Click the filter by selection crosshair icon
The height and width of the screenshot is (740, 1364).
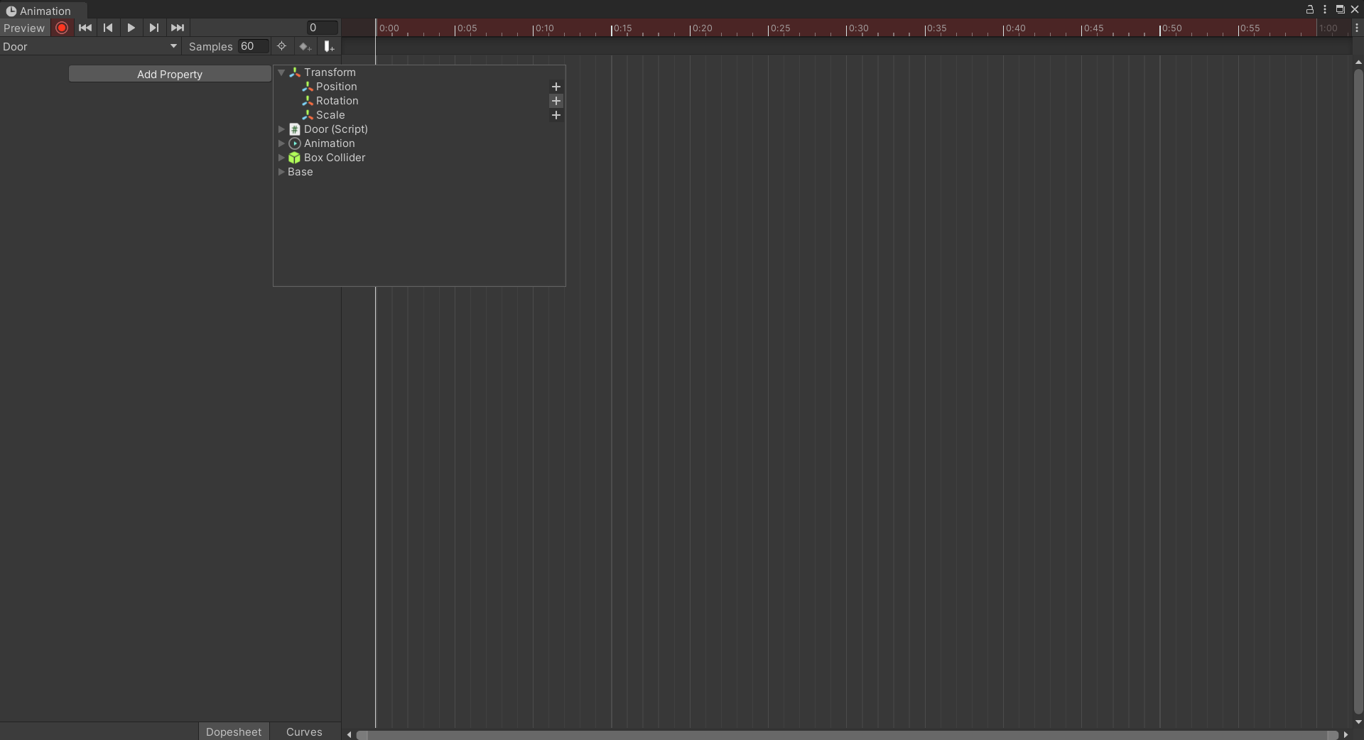(x=282, y=46)
